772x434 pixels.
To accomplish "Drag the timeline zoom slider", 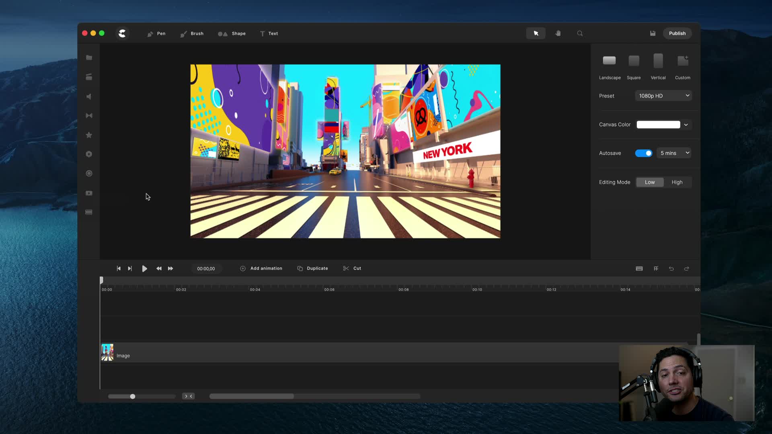I will 133,396.
